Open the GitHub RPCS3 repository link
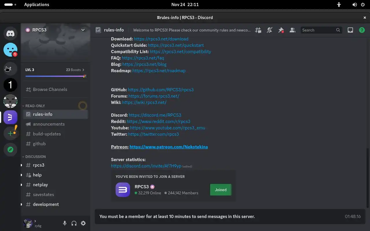The image size is (370, 231). [x=161, y=90]
